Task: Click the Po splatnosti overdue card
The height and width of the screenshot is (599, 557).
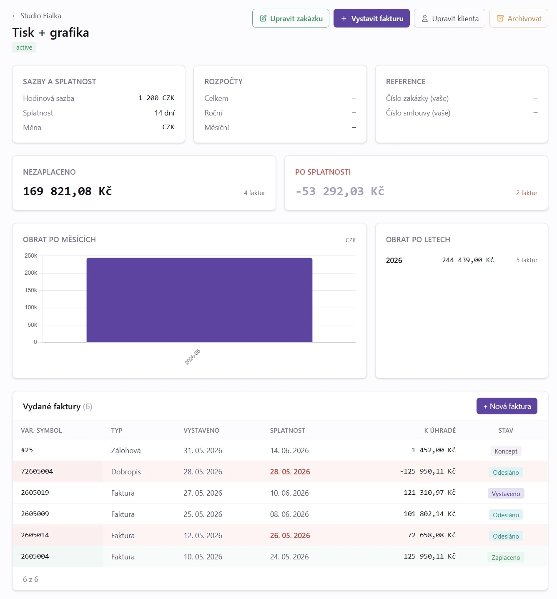Action: coord(416,183)
